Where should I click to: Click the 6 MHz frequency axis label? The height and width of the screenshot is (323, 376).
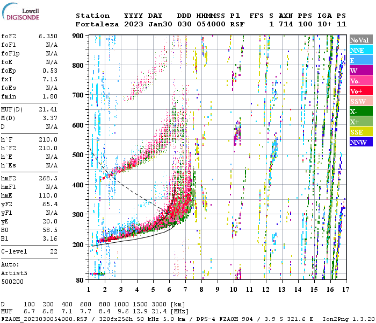coord(169,290)
